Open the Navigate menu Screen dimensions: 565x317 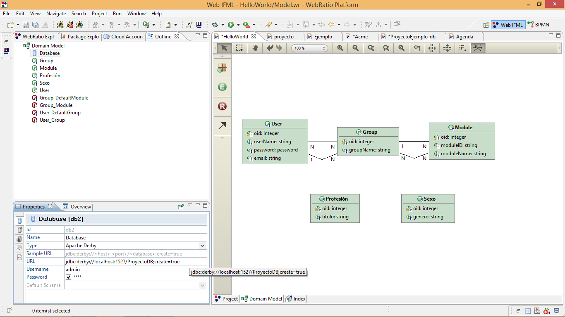[x=56, y=14]
